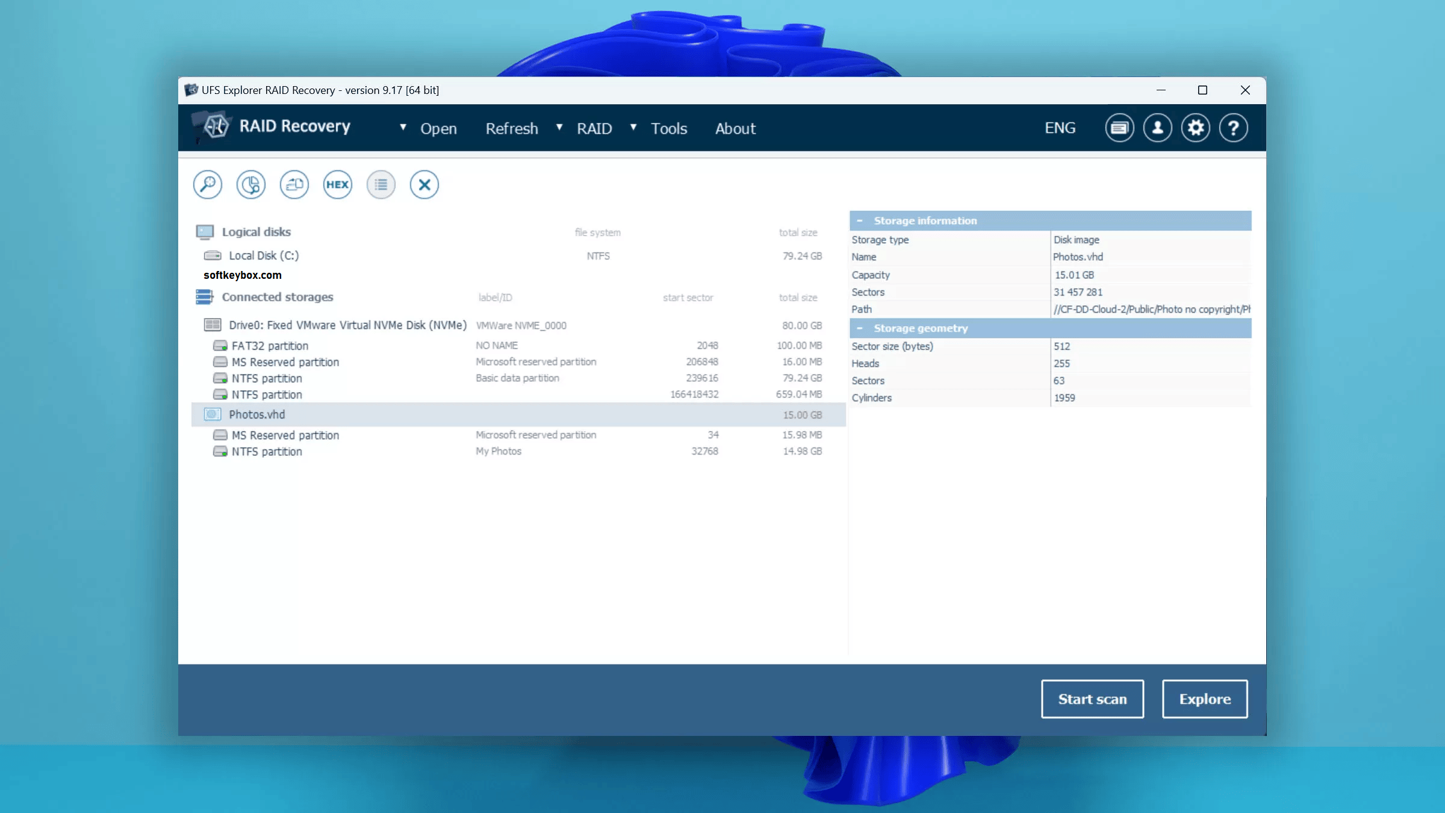
Task: Open the About menu
Action: point(735,128)
